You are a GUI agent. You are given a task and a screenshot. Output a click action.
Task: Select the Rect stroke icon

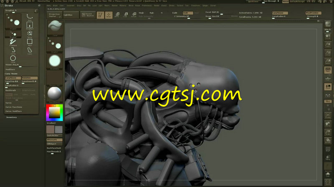click(x=30, y=42)
